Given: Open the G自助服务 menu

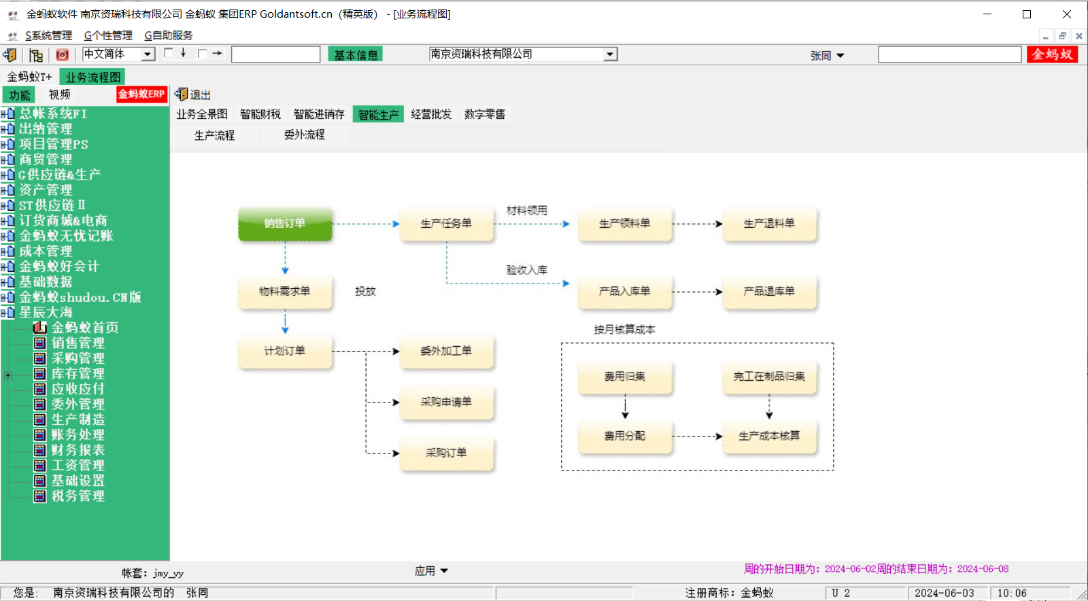Looking at the screenshot, I should [x=168, y=35].
